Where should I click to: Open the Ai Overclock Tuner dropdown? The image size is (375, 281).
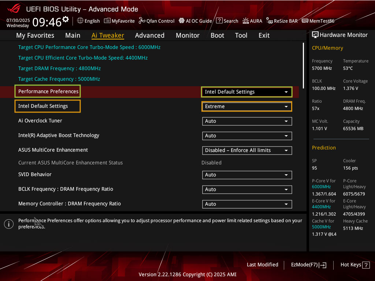(247, 121)
